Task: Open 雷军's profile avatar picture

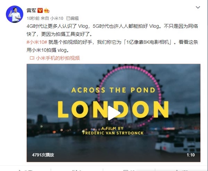Action: click(15, 14)
